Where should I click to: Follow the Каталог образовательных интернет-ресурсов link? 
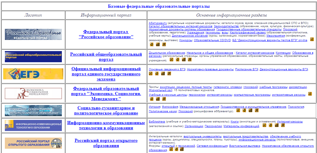180,26
